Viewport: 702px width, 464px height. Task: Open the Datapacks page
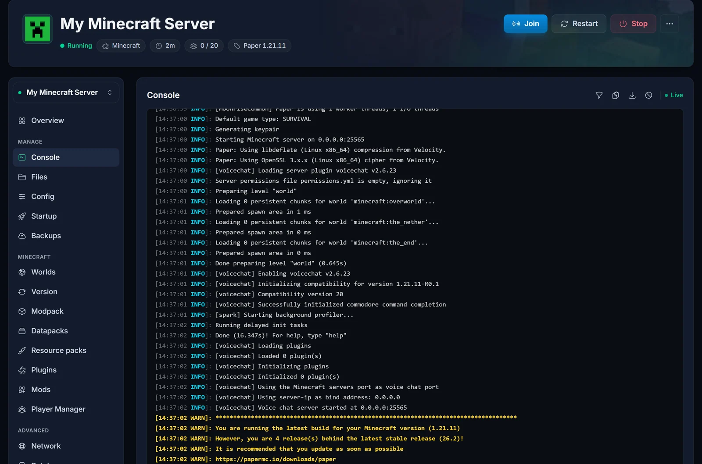(66, 331)
